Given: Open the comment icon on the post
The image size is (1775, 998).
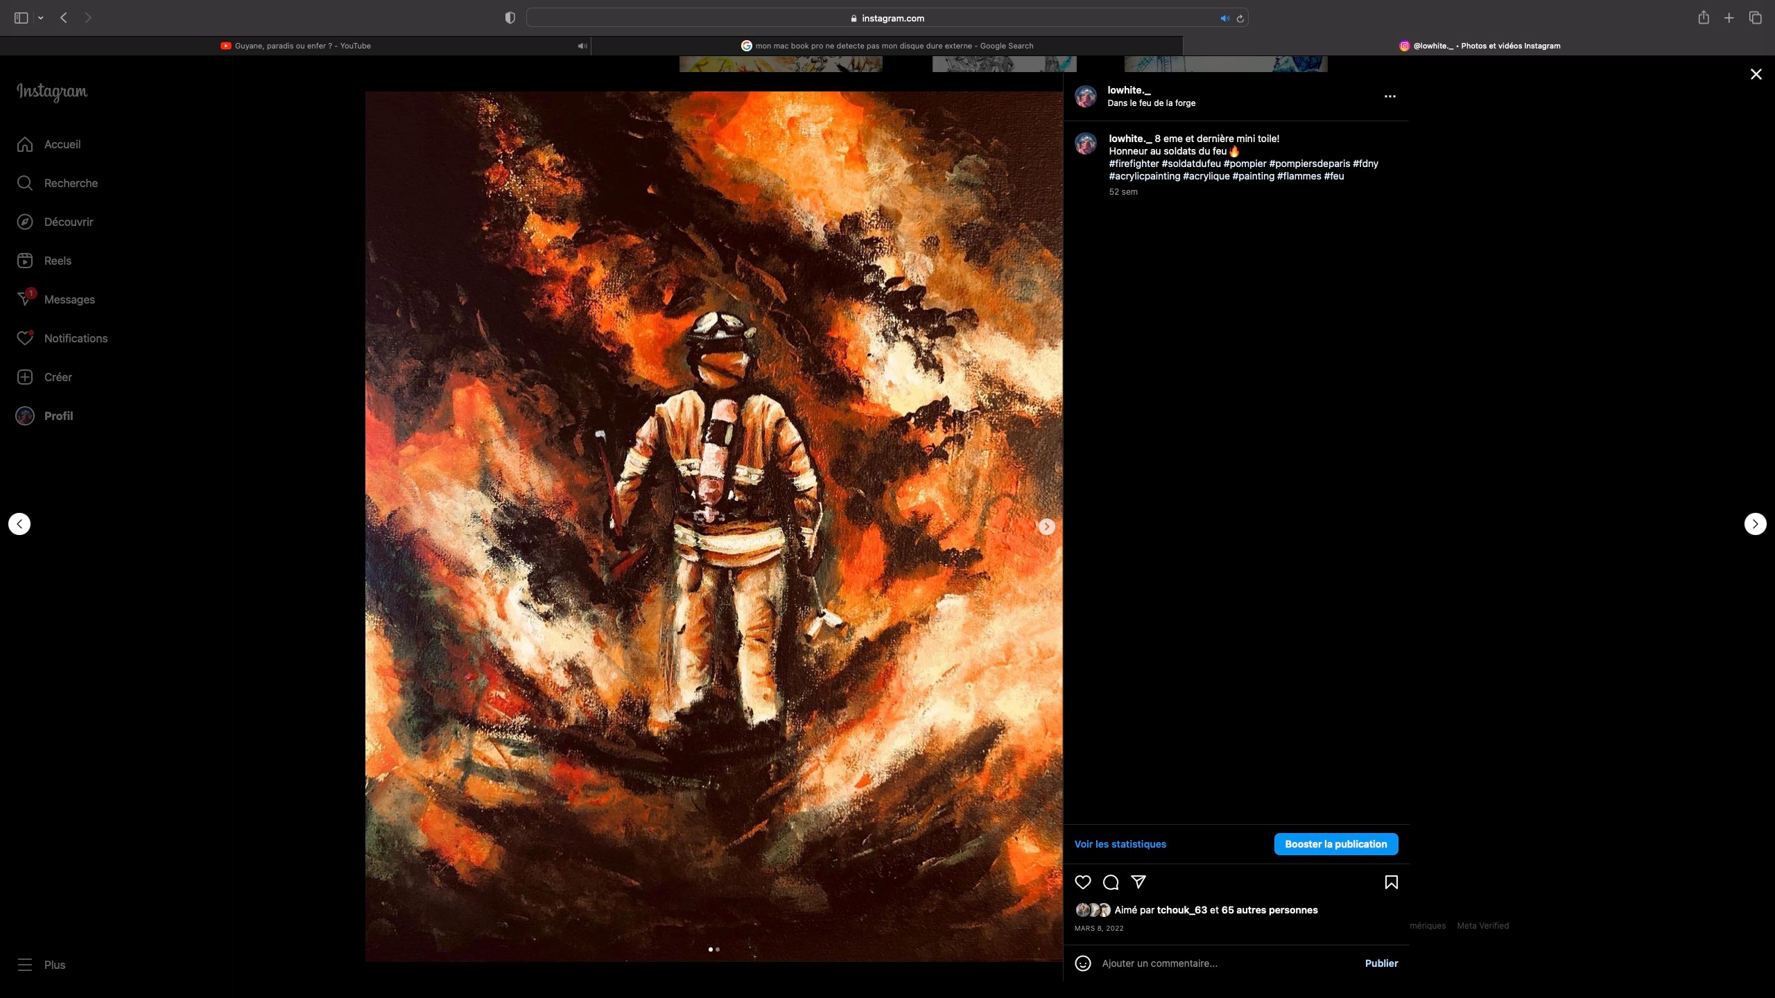Looking at the screenshot, I should pos(1110,882).
